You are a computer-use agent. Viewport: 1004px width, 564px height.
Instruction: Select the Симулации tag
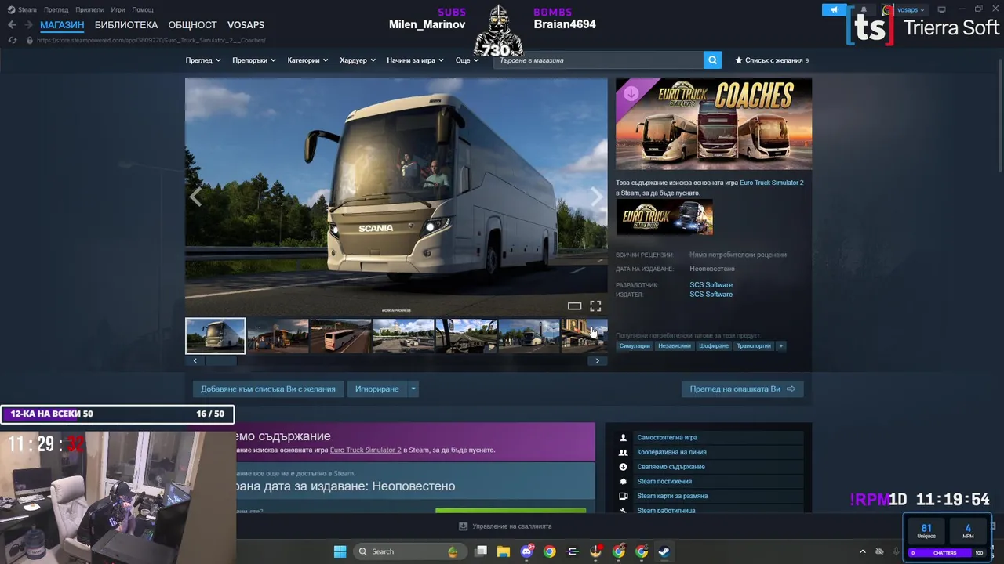[x=635, y=345]
